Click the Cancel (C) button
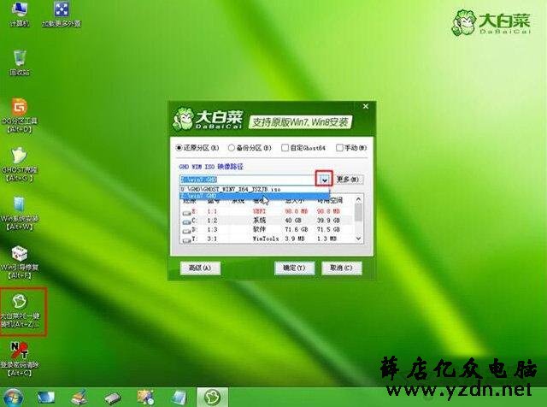The width and height of the screenshot is (547, 407). (341, 268)
